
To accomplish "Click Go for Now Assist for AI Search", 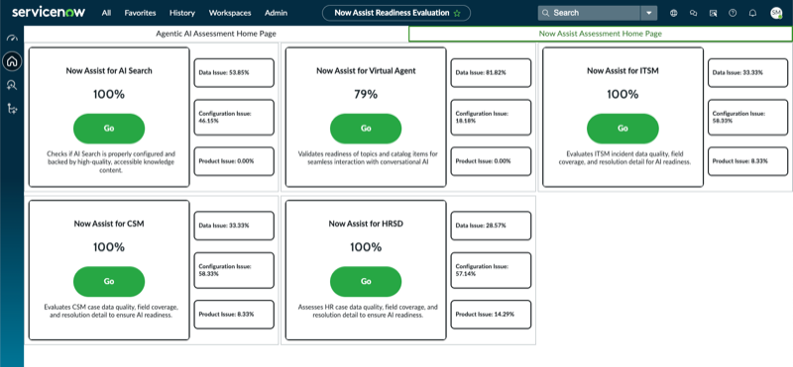I will 109,129.
